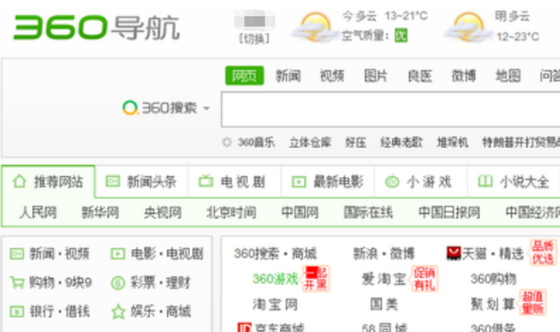Open the 人民网 link
560x332 pixels.
(x=38, y=213)
